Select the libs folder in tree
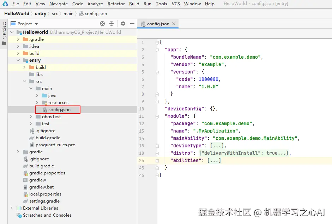Screen dimensions: 332x224 coord(39,74)
